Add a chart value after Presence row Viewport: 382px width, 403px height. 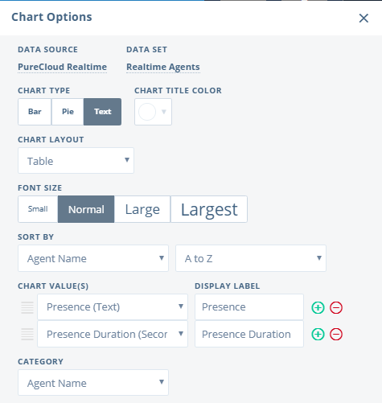318,307
